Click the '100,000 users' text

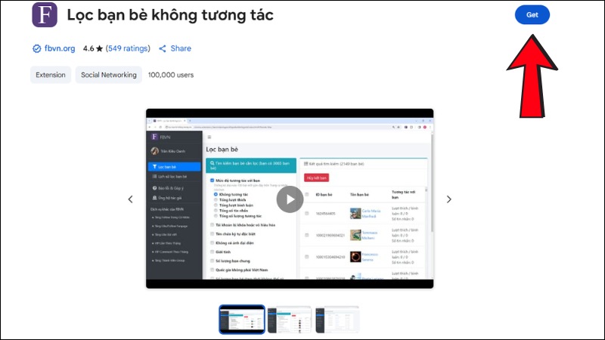point(171,75)
